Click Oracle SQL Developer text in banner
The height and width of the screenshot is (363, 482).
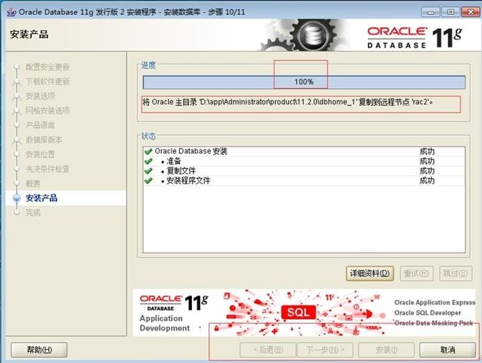click(428, 313)
